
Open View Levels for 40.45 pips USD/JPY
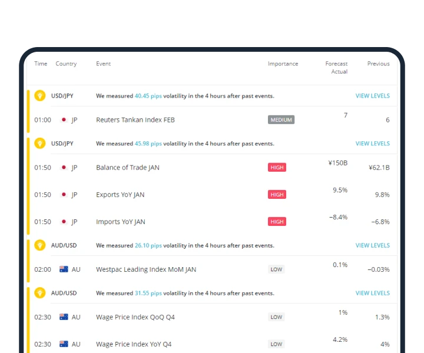(372, 96)
